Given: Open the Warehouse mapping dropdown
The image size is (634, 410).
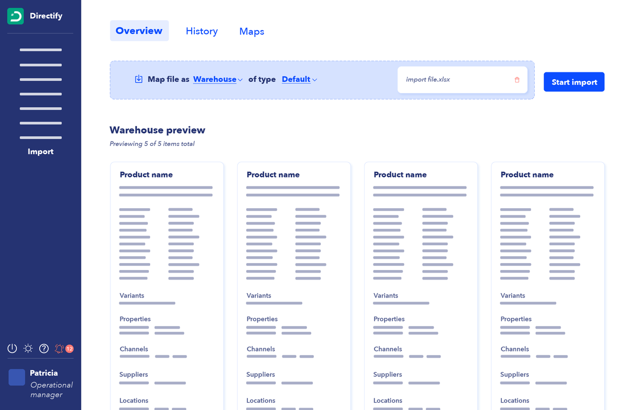Looking at the screenshot, I should [x=218, y=79].
